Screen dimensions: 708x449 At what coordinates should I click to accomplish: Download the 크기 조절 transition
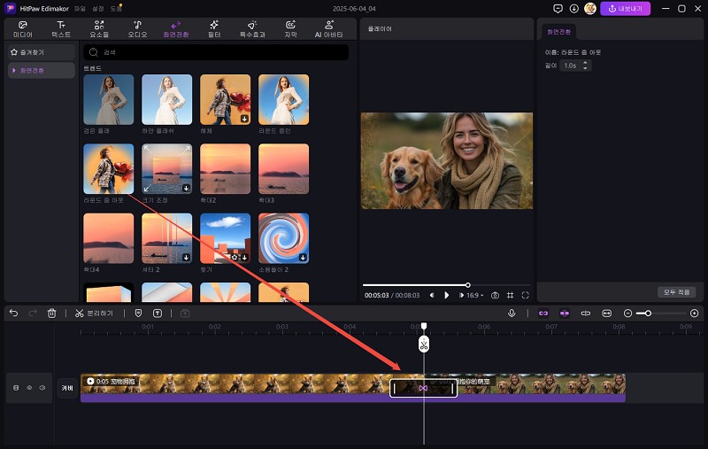186,188
